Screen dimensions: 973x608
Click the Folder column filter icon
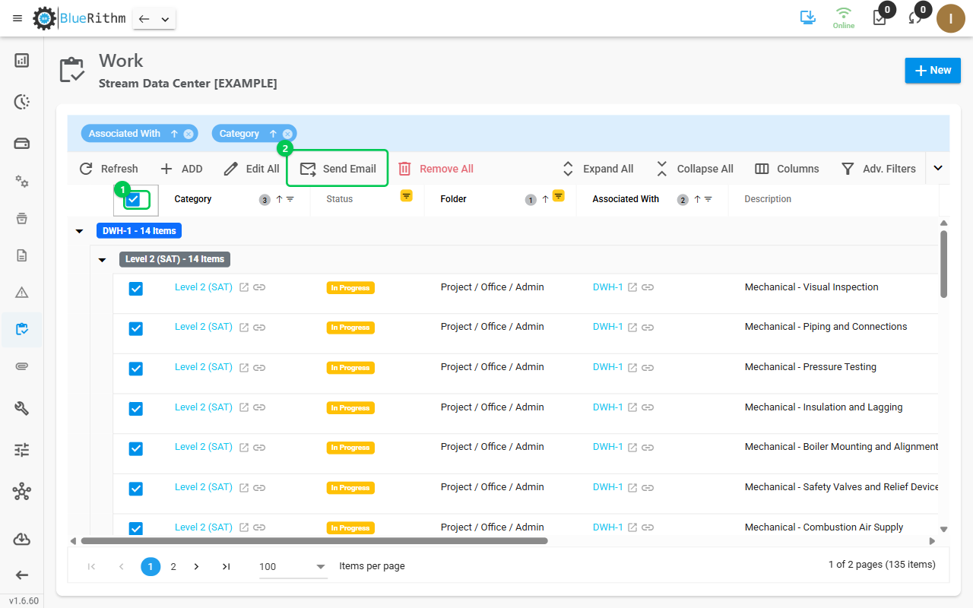click(x=559, y=196)
